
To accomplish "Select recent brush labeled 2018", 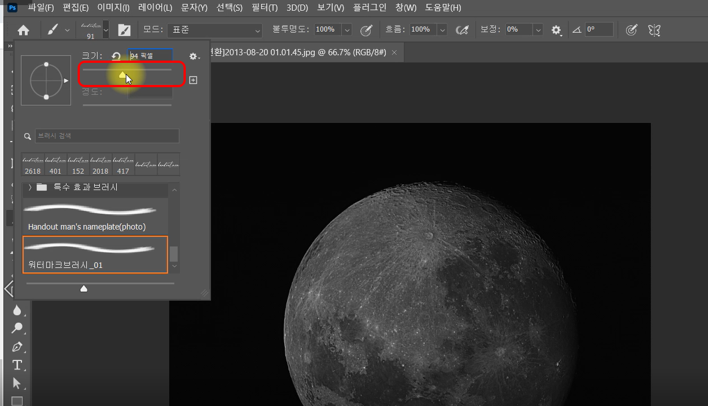I will coord(101,164).
